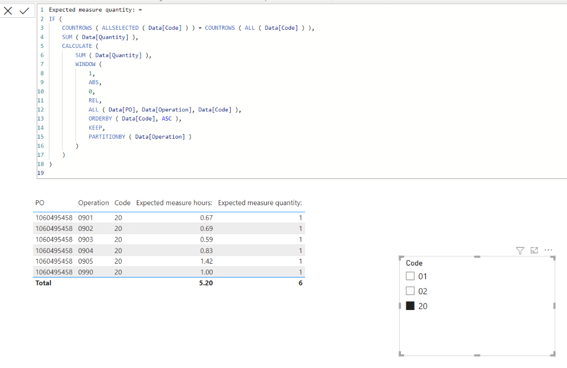The width and height of the screenshot is (567, 368).
Task: Open the slicer filter funnel icon
Action: (x=520, y=251)
